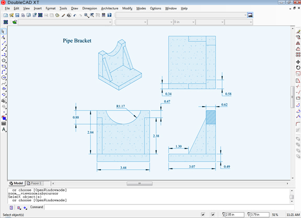Open the Architecture menu
The height and width of the screenshot is (218, 301).
[x=110, y=8]
